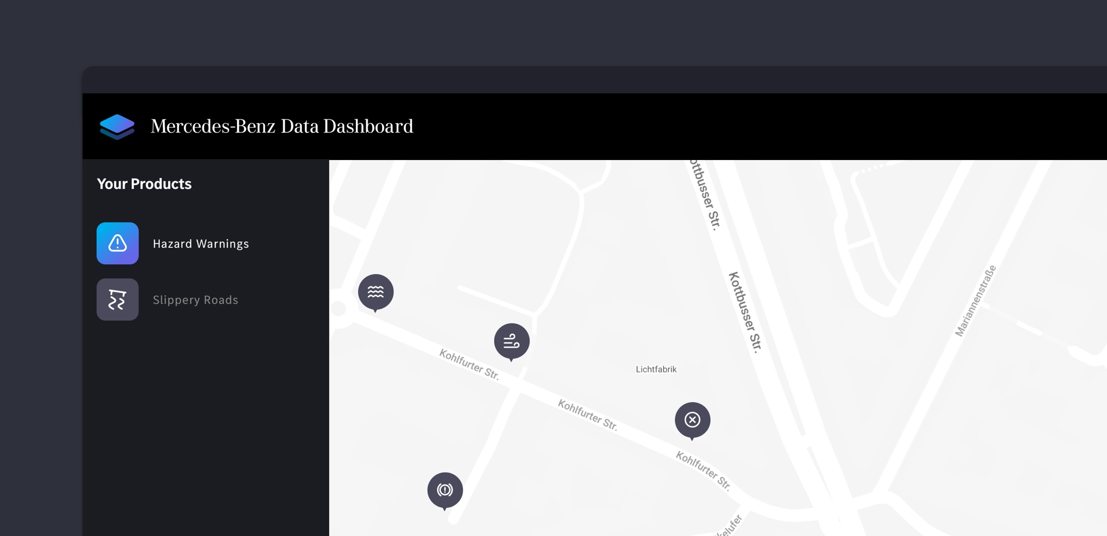Select the Hazard Warnings triangle icon
Viewport: 1107px width, 536px height.
[118, 244]
